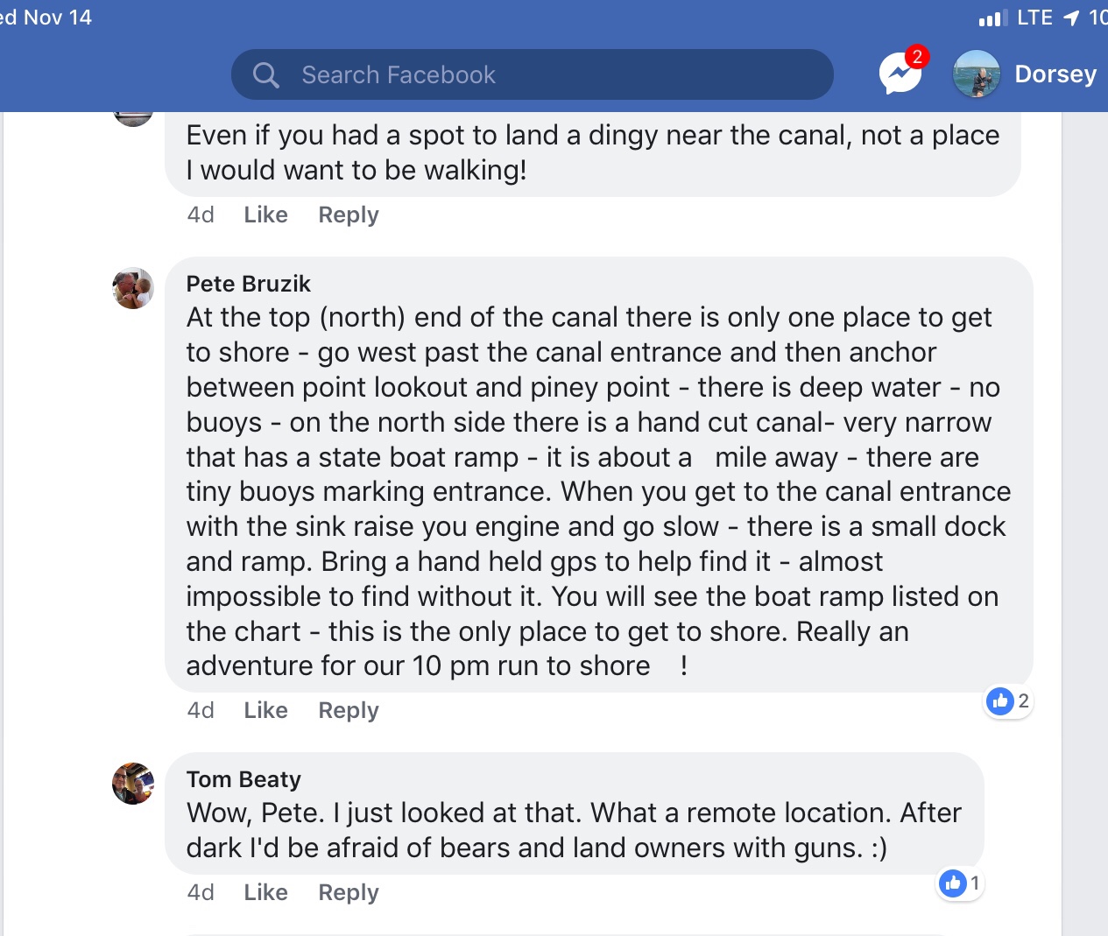Like Tom Beaty's comment

[265, 892]
